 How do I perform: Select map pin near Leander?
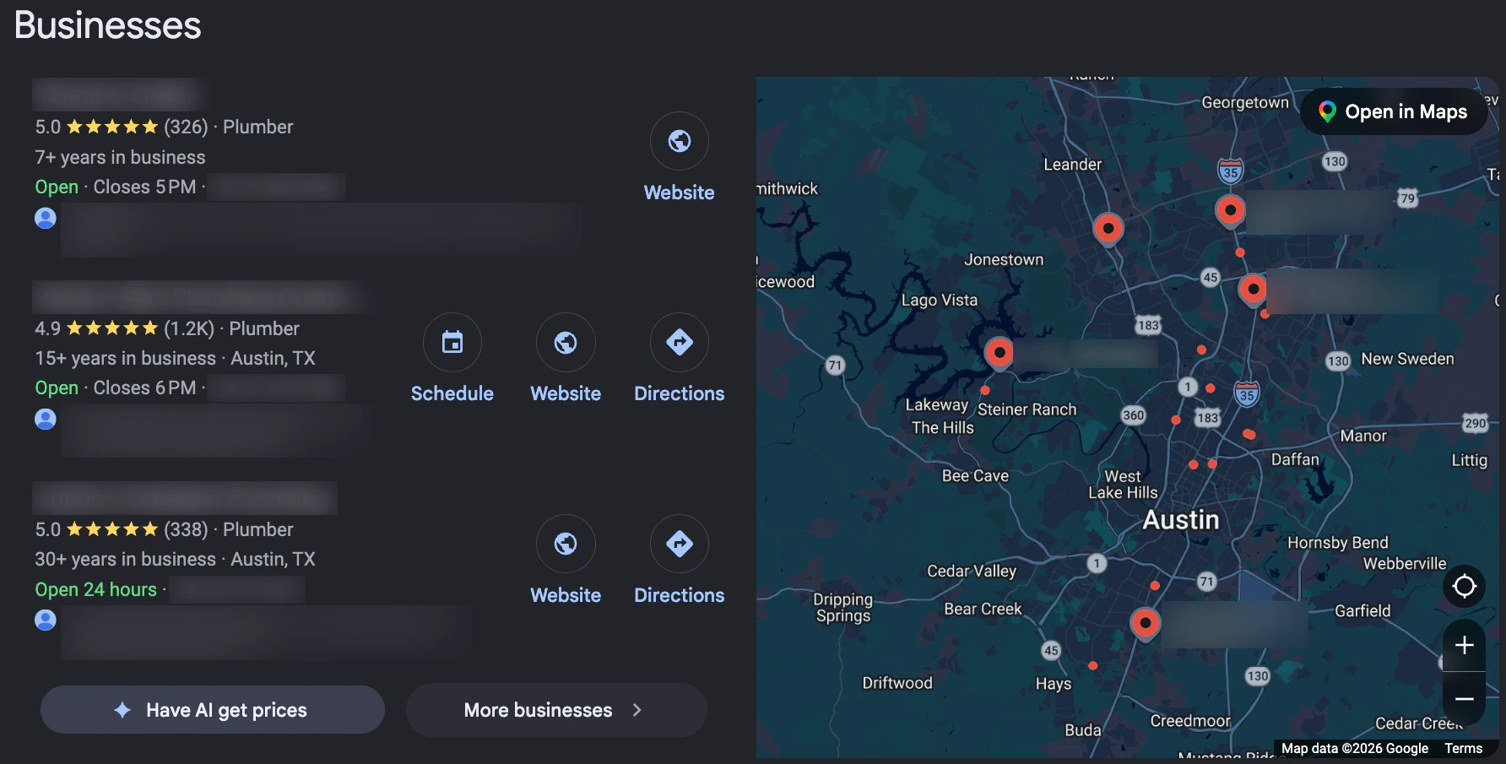click(x=1108, y=229)
